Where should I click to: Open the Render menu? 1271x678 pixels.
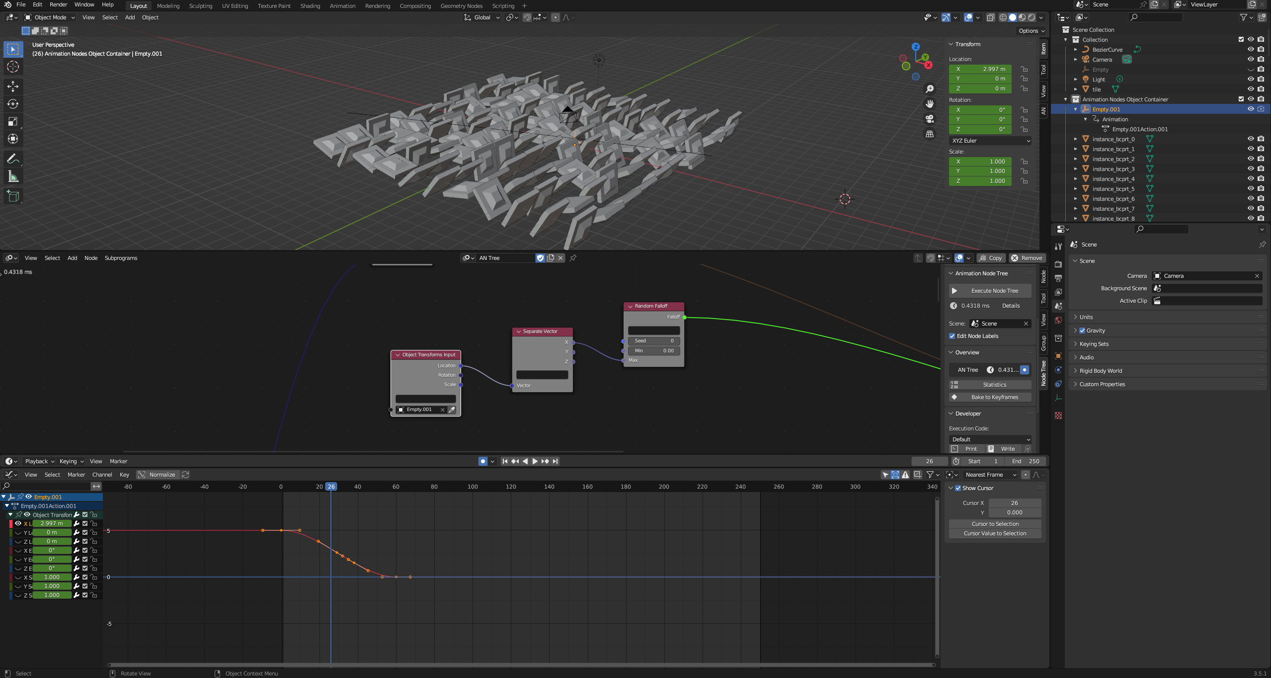click(58, 4)
